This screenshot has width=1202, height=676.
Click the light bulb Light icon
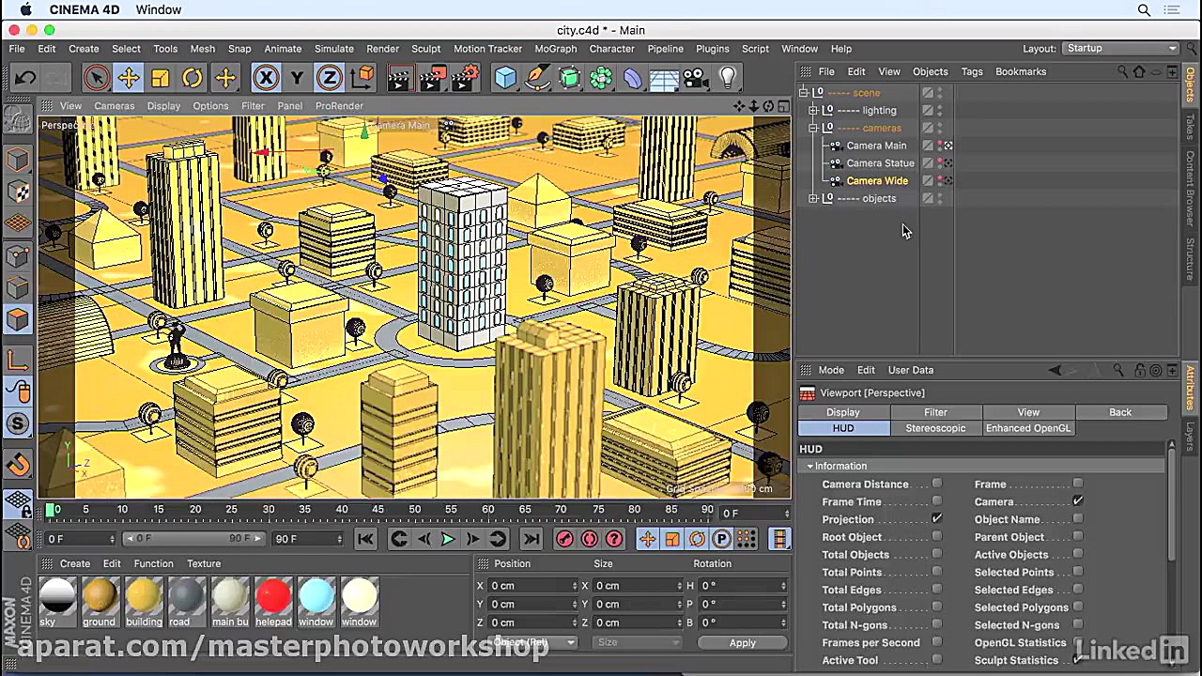point(728,78)
